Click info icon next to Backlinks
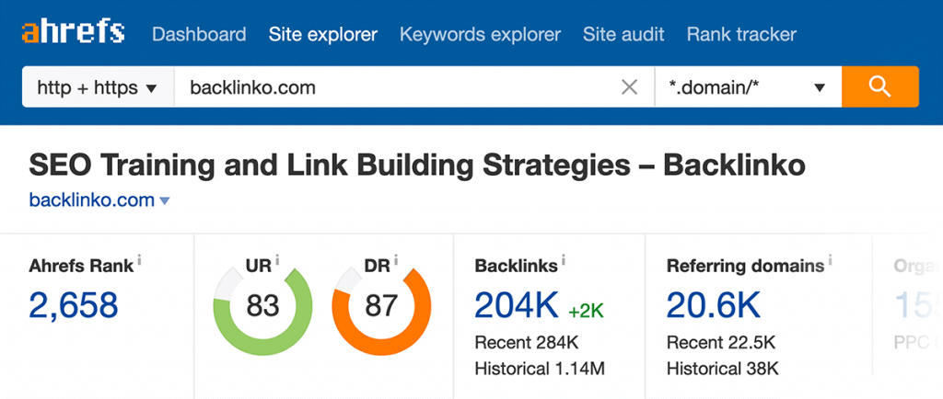 pyautogui.click(x=564, y=262)
